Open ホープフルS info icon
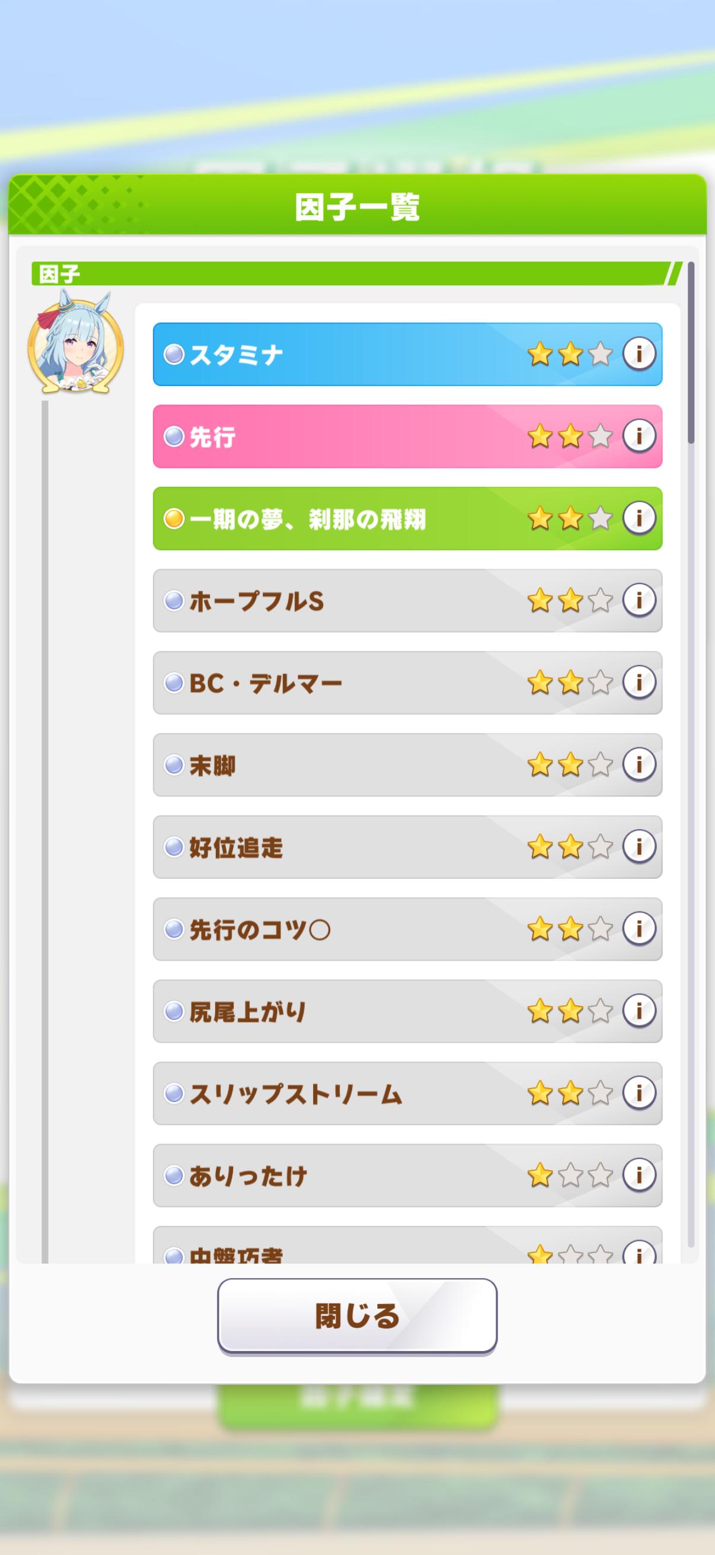 [639, 600]
